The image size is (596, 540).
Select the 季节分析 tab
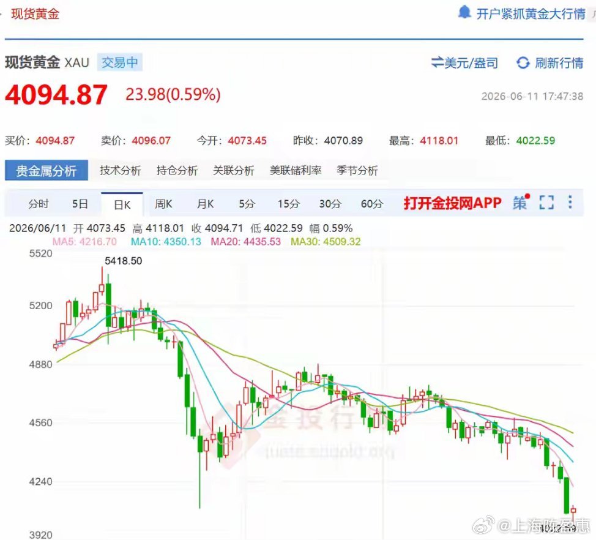(357, 170)
